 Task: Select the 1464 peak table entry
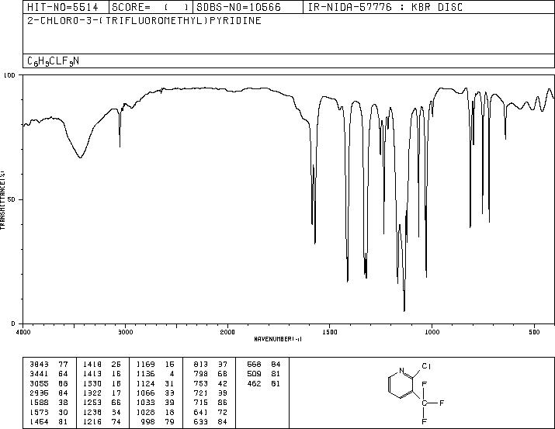[x=49, y=422]
